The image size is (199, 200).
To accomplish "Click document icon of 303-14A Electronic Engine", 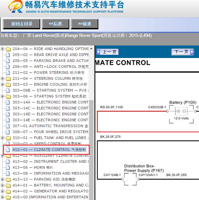I will click(x=8, y=102).
